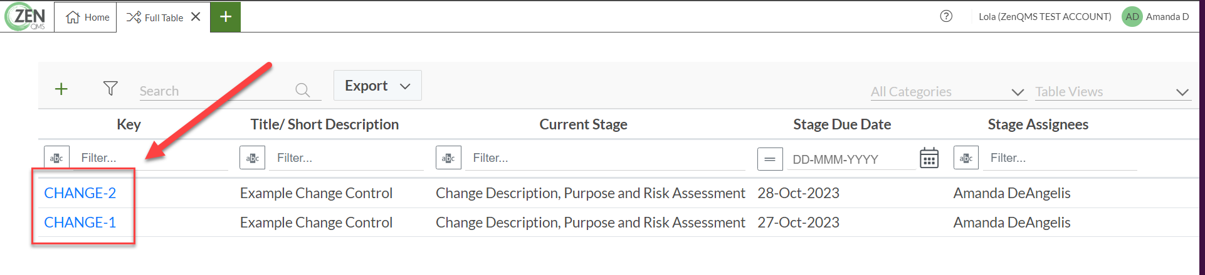Image resolution: width=1205 pixels, height=275 pixels.
Task: Click the AD user avatar
Action: coord(1132,17)
